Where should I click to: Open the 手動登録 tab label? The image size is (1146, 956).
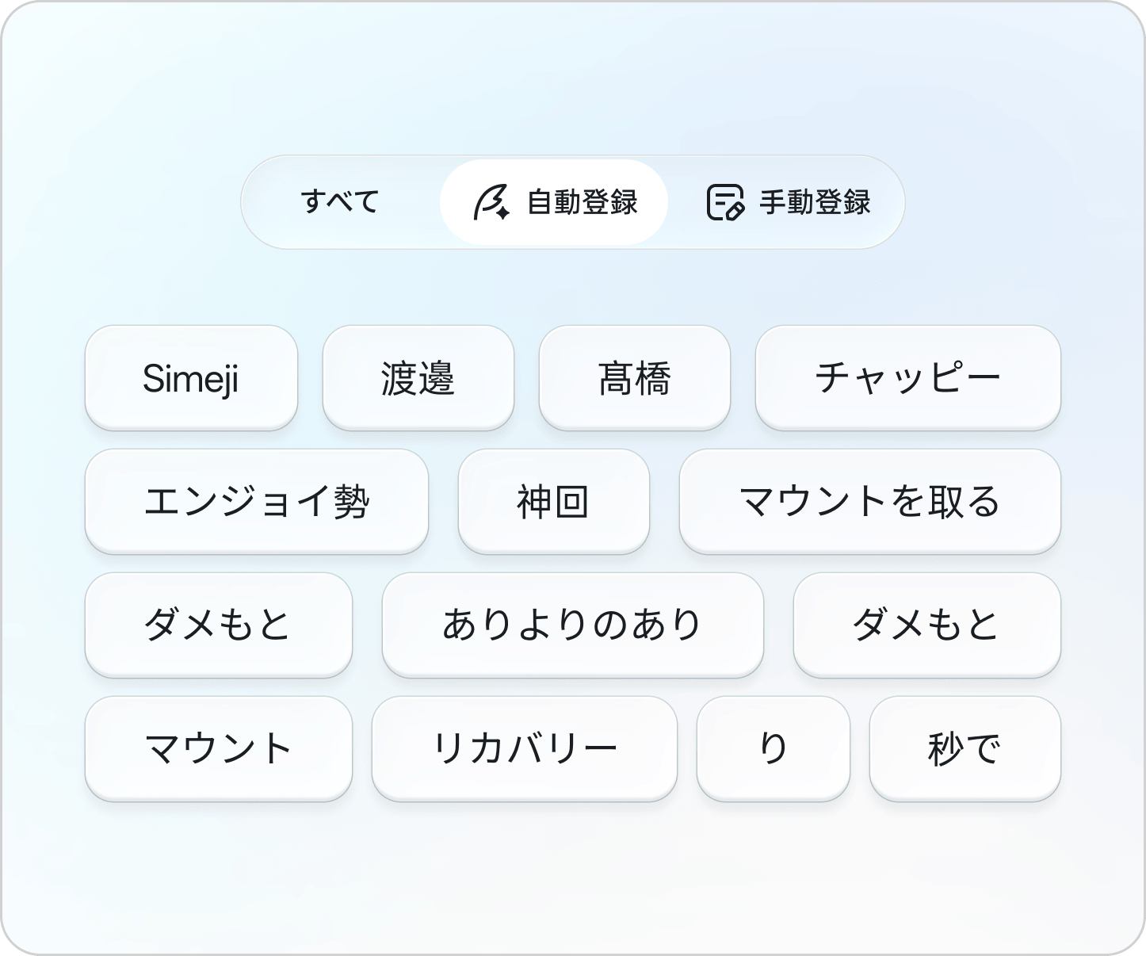[816, 202]
